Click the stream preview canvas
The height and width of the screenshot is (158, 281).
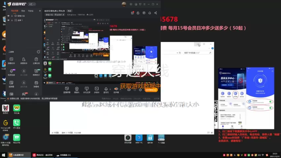click(102, 51)
